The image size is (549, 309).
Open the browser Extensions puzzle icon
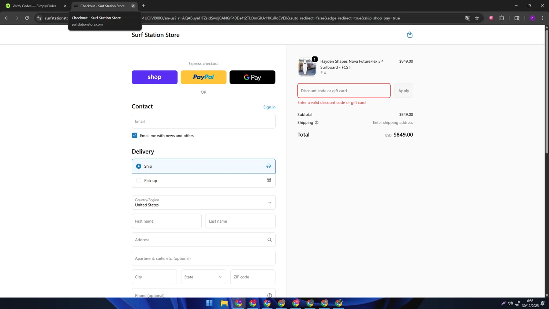(502, 18)
